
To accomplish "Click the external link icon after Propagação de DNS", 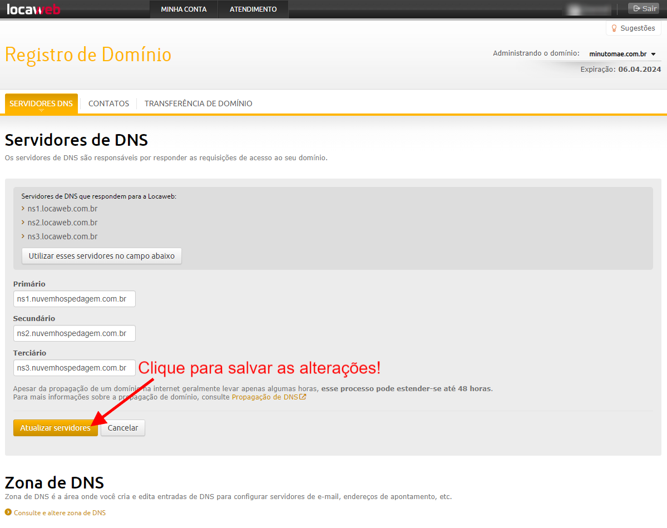I will pos(303,397).
